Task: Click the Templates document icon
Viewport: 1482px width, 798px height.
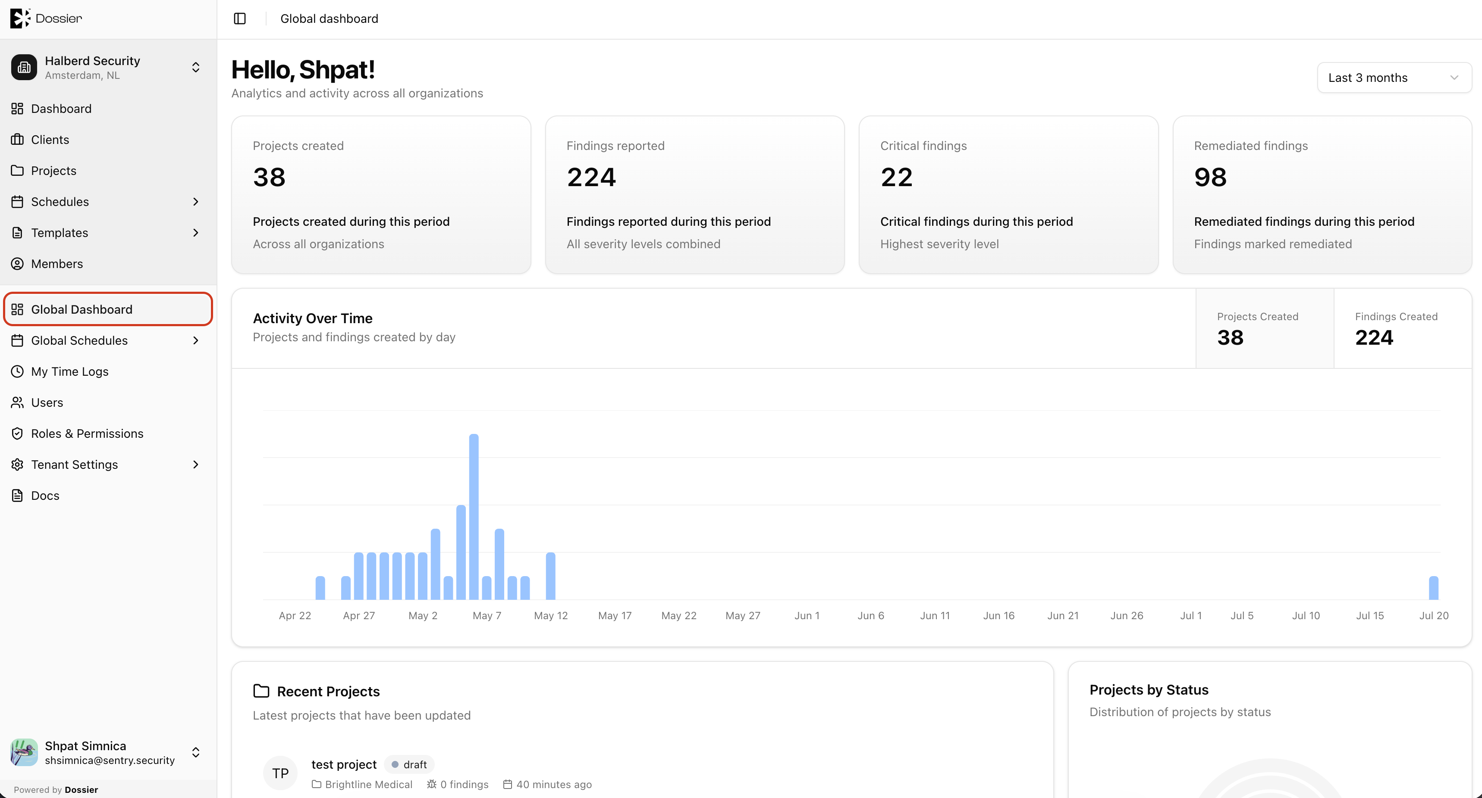Action: click(17, 233)
